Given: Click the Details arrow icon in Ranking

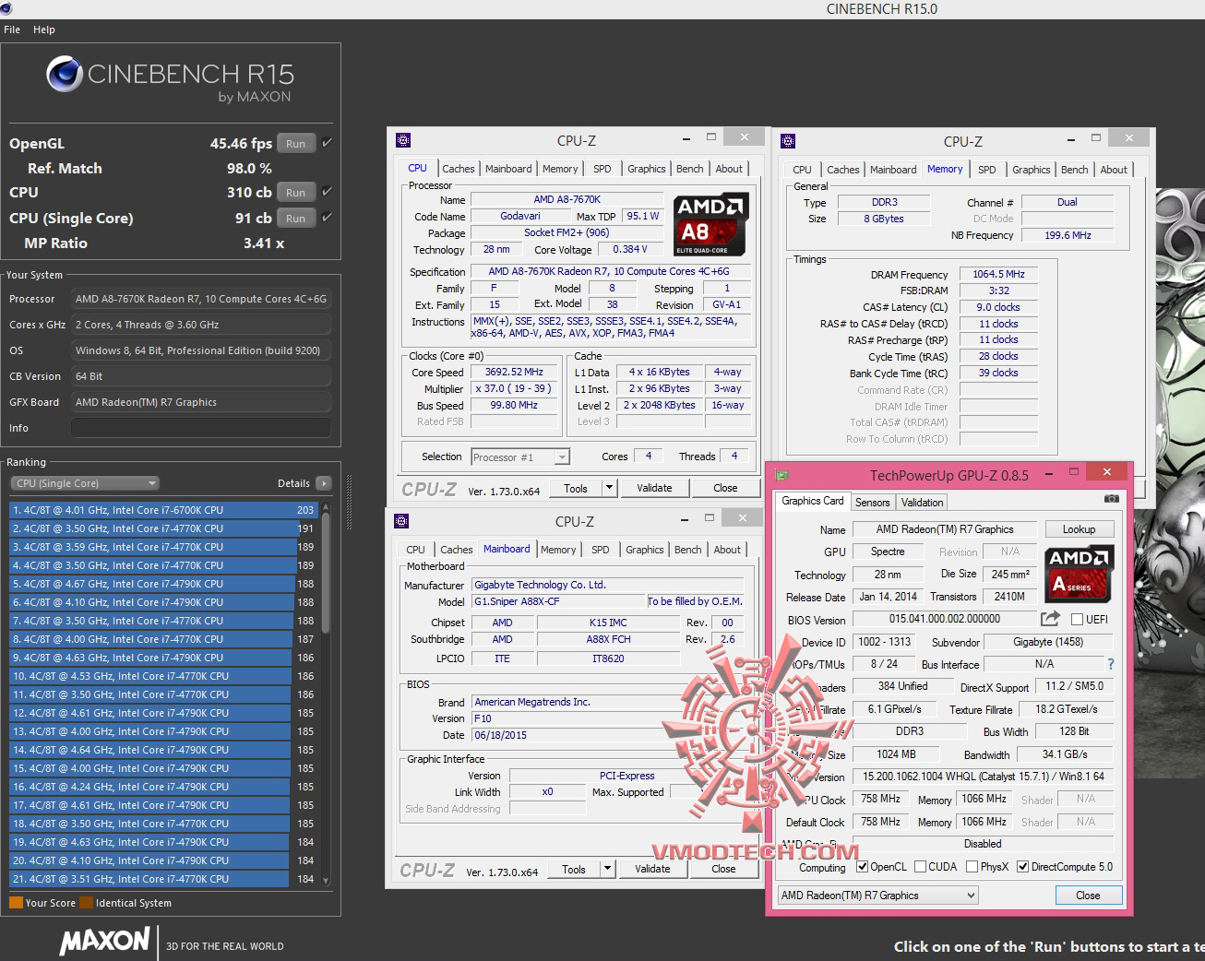Looking at the screenshot, I should coord(323,483).
